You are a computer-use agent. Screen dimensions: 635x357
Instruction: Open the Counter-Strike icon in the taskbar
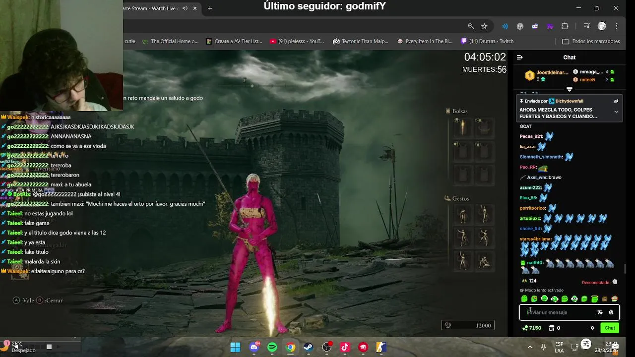(x=381, y=347)
